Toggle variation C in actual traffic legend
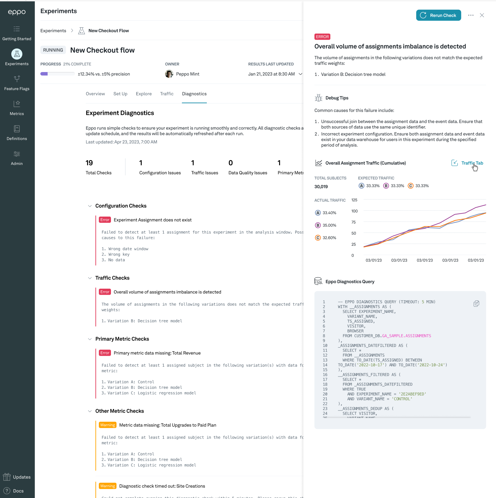This screenshot has width=496, height=498. (x=318, y=238)
